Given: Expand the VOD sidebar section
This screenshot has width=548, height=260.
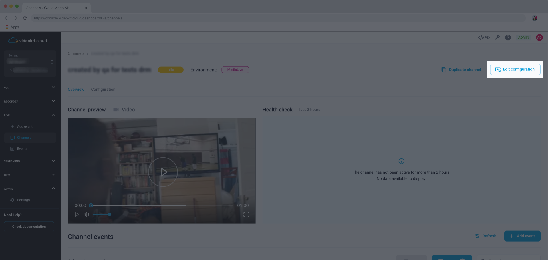Looking at the screenshot, I should [30, 88].
